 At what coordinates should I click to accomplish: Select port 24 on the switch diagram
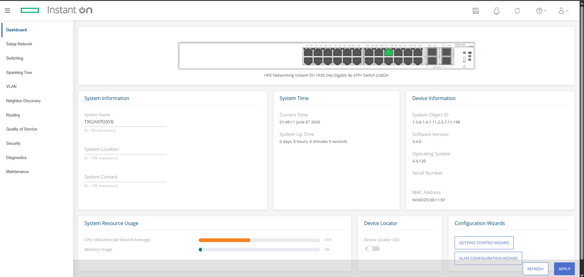pyautogui.click(x=418, y=61)
